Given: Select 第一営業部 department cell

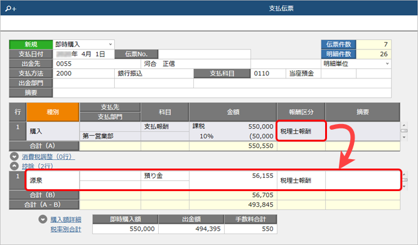Looking at the screenshot, I should [x=110, y=136].
